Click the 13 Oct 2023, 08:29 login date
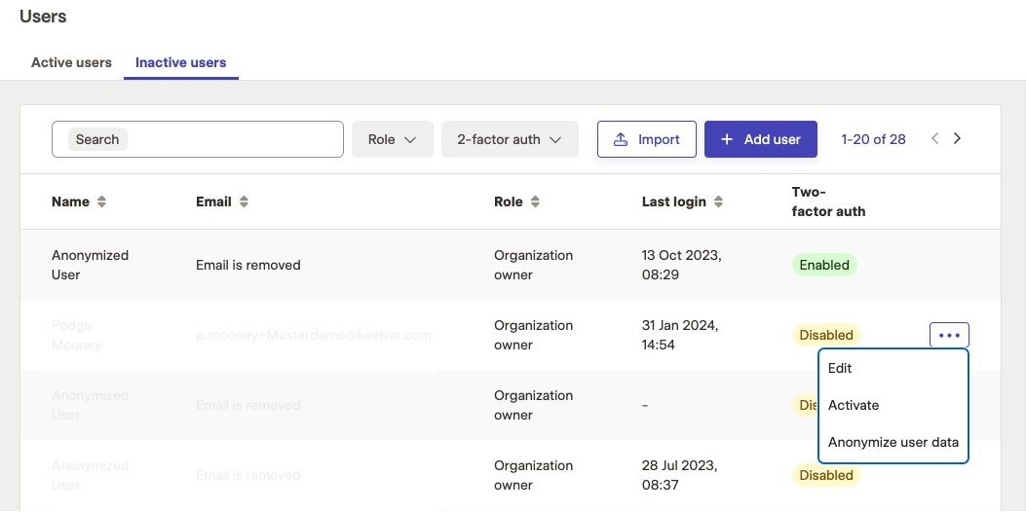 682,265
